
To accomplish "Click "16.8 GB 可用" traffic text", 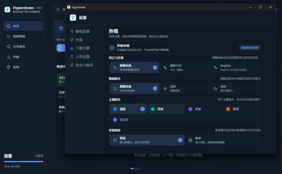I will coord(12,166).
